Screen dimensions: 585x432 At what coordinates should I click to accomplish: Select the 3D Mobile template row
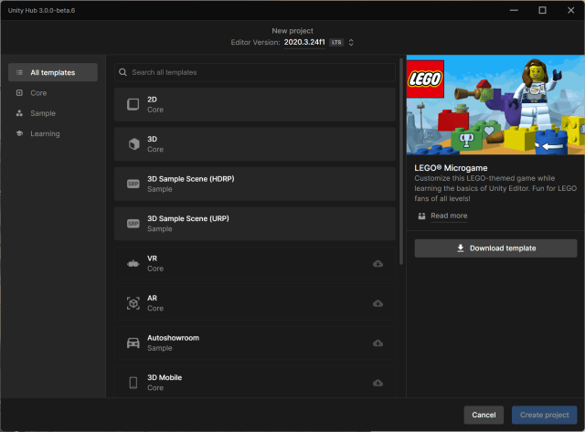tap(255, 382)
